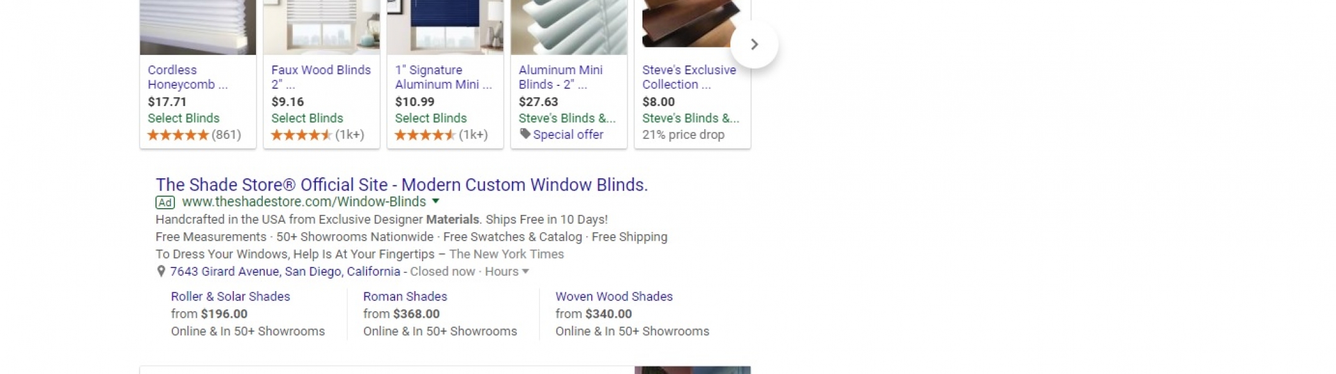
Task: Open address 7643 Girard Avenue, San Diego
Action: click(x=285, y=272)
